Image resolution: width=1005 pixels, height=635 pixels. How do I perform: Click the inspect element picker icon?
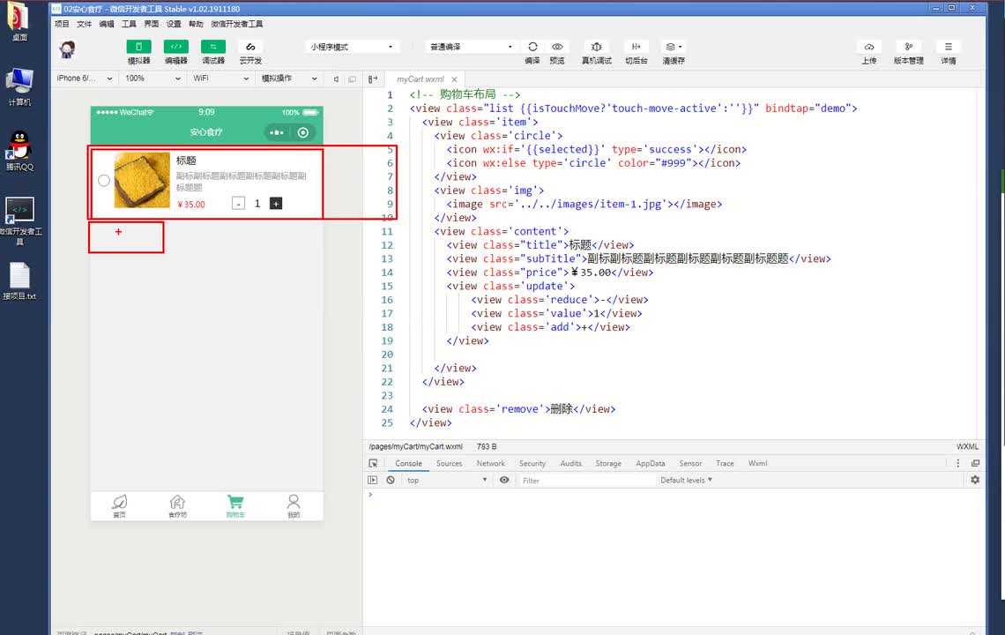(373, 463)
